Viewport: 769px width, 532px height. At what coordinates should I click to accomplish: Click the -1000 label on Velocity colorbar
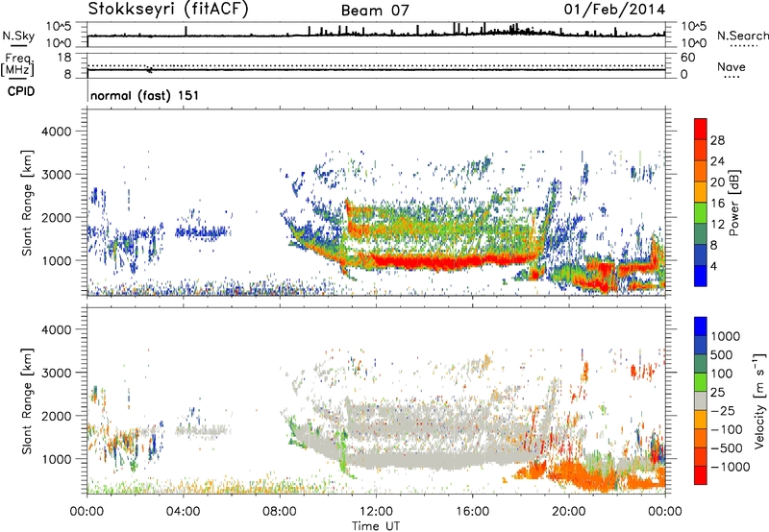pos(731,467)
